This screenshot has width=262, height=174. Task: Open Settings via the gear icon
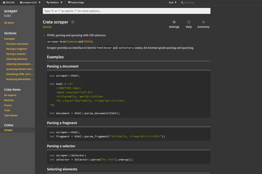click(174, 22)
